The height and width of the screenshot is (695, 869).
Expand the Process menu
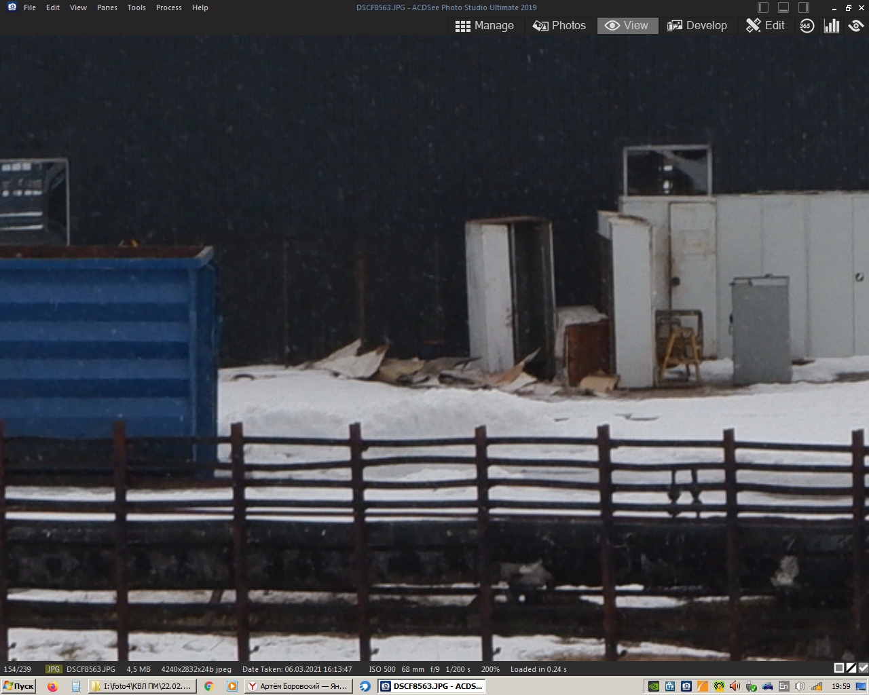(x=168, y=7)
